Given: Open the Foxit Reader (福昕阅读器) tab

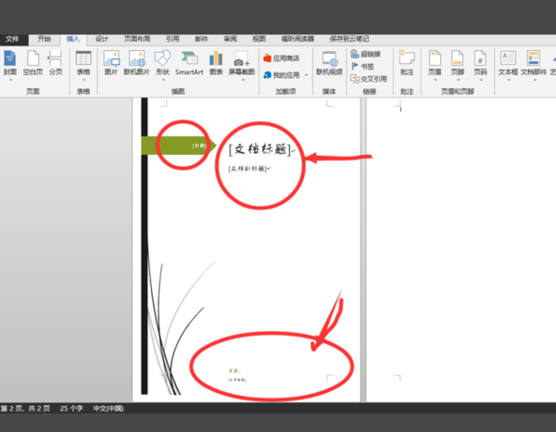Looking at the screenshot, I should (297, 39).
